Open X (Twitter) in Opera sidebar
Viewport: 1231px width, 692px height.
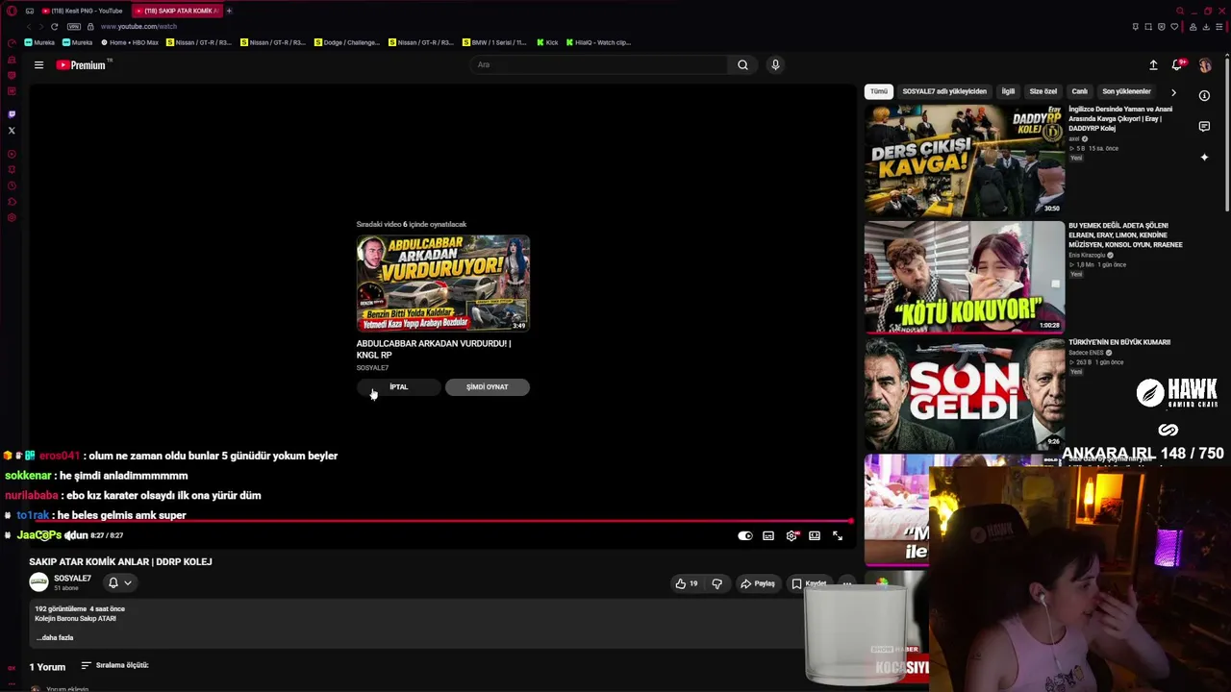tap(12, 131)
